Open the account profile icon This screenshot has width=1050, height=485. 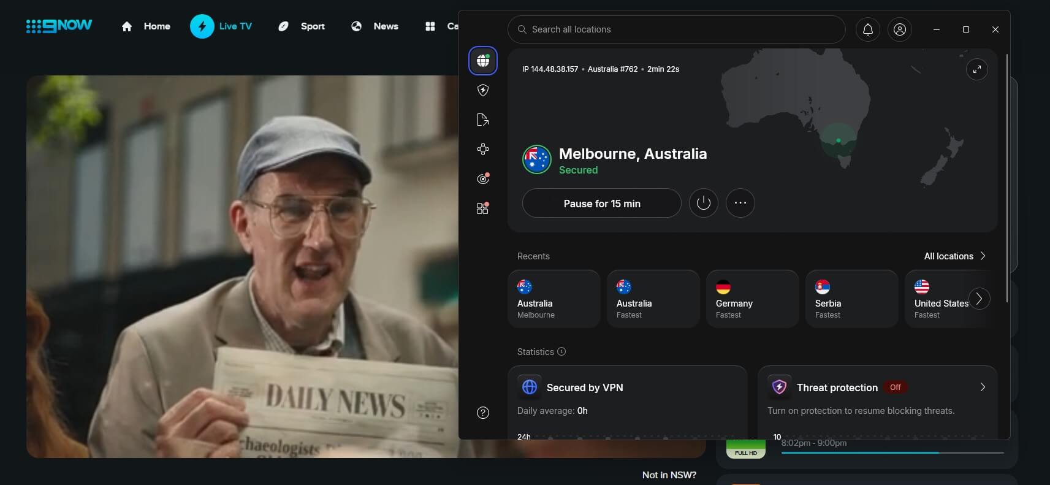click(900, 29)
